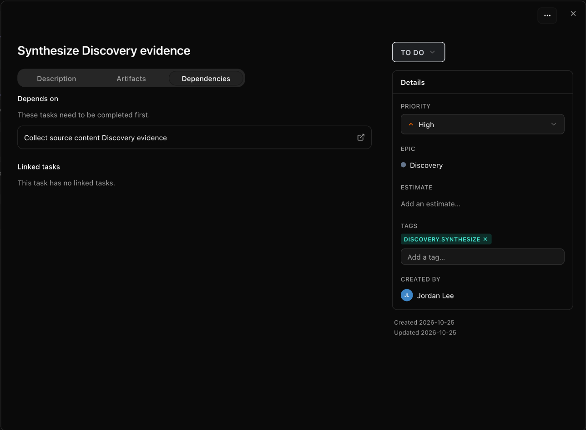Click the Created 2026-10-25 date text
The width and height of the screenshot is (586, 430).
click(x=424, y=322)
